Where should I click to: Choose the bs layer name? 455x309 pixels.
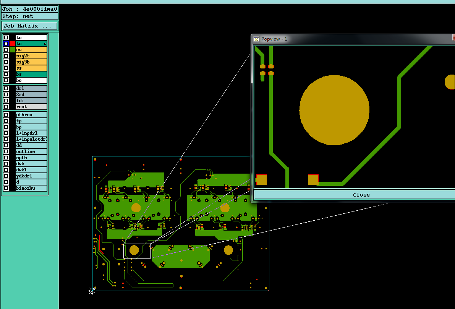pos(31,74)
